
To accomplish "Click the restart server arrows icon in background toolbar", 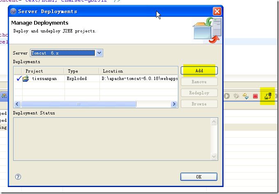I will coord(246,96).
